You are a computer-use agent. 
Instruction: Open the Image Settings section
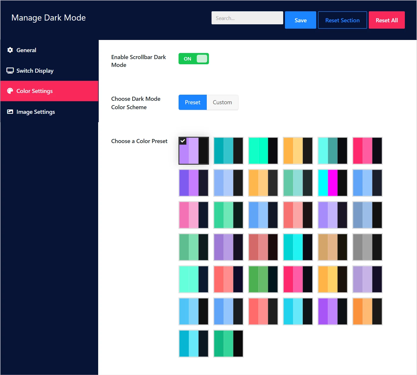pyautogui.click(x=50, y=112)
